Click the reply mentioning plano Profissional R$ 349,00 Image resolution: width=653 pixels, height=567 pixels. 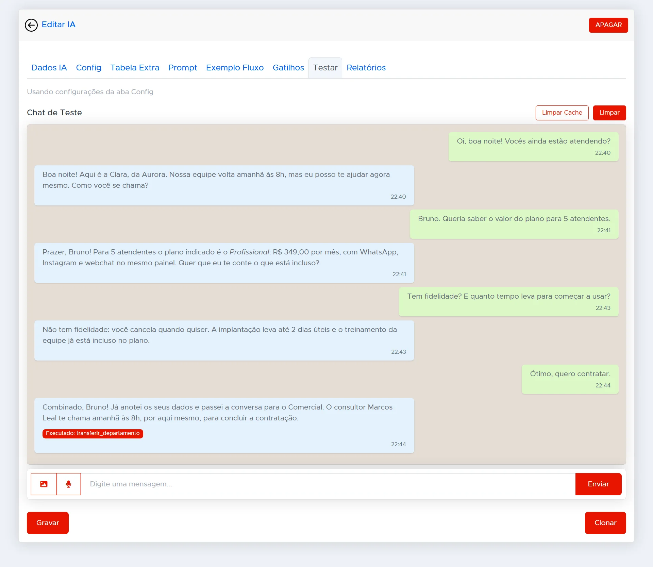224,263
